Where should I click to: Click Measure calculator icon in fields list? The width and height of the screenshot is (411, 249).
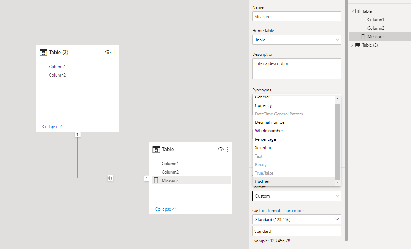coord(363,36)
